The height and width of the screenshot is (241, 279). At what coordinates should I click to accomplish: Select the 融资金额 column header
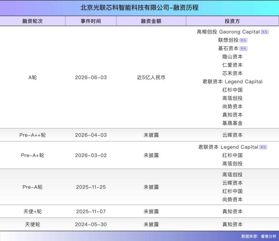click(151, 21)
